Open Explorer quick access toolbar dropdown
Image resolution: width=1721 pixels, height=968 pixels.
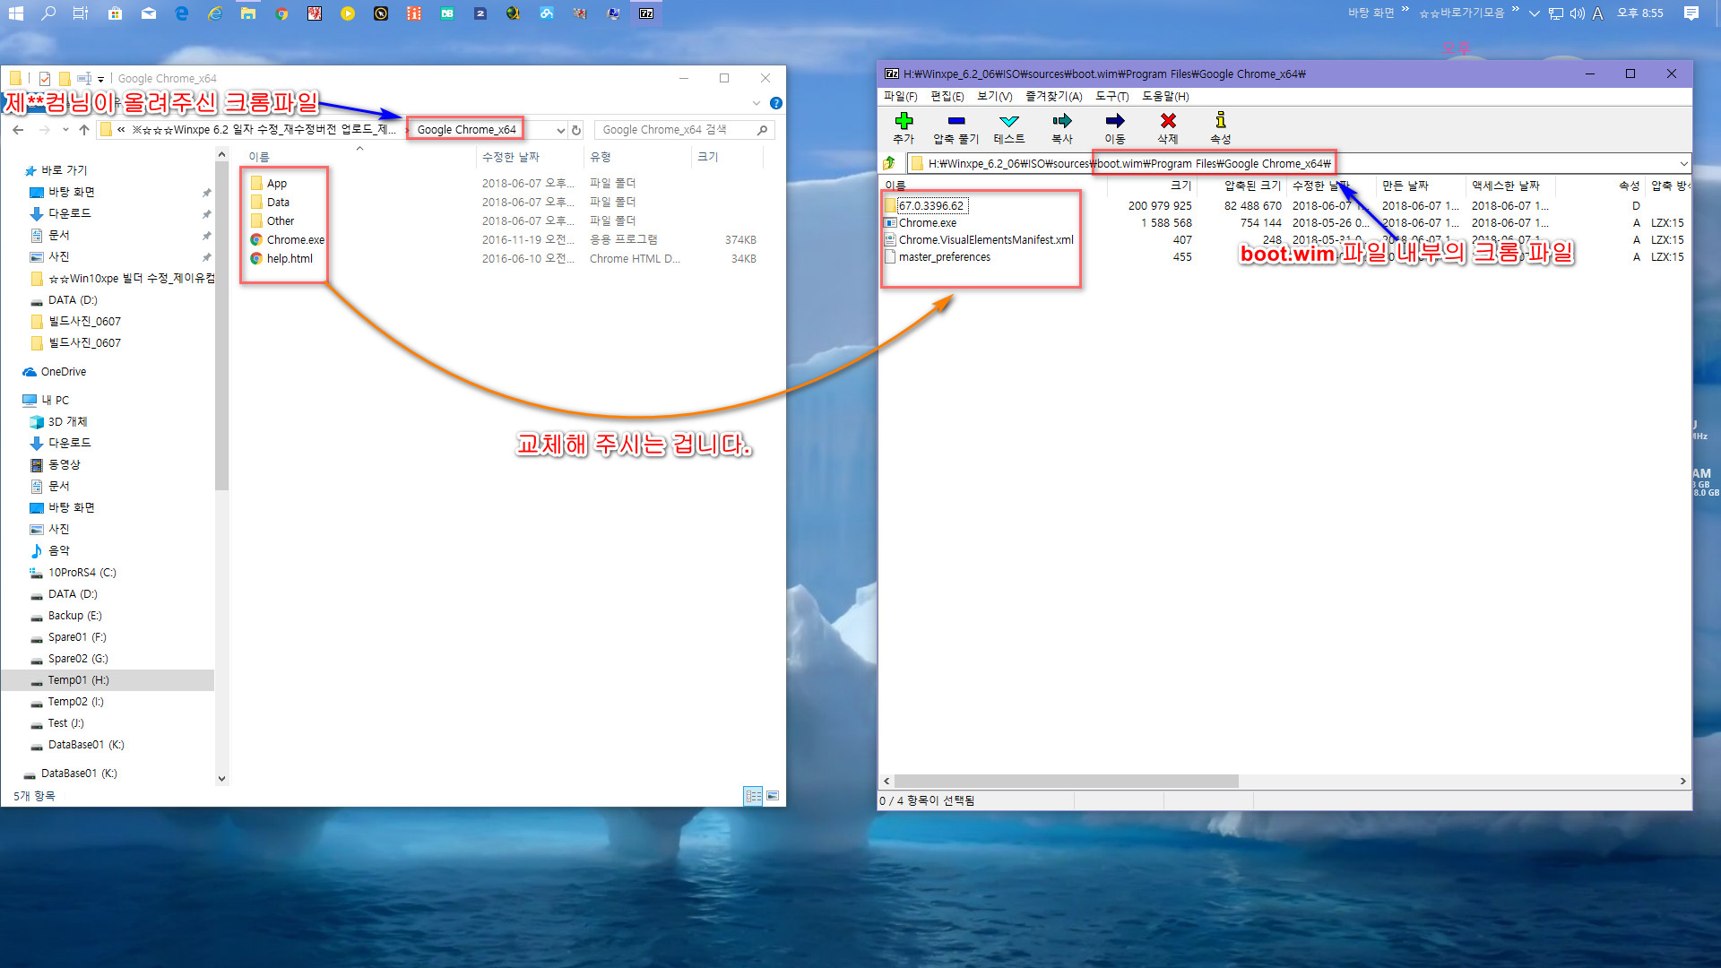click(x=100, y=79)
